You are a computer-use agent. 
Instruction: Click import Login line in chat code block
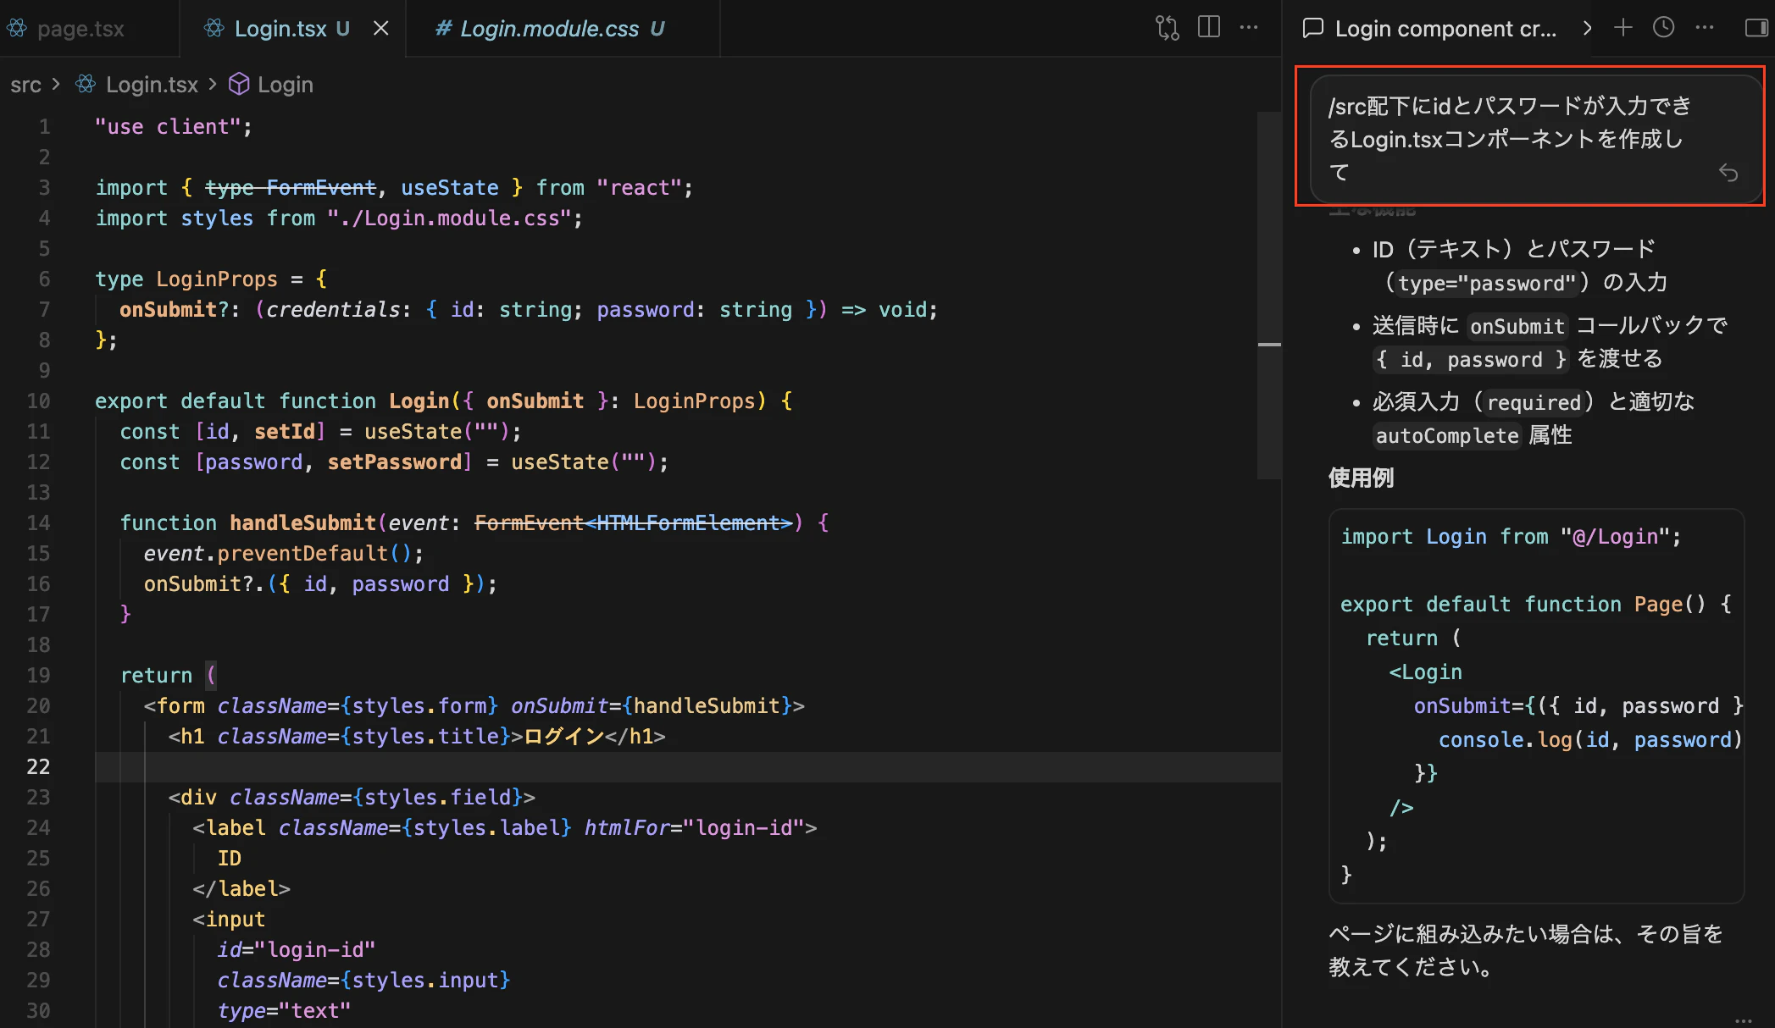coord(1511,537)
